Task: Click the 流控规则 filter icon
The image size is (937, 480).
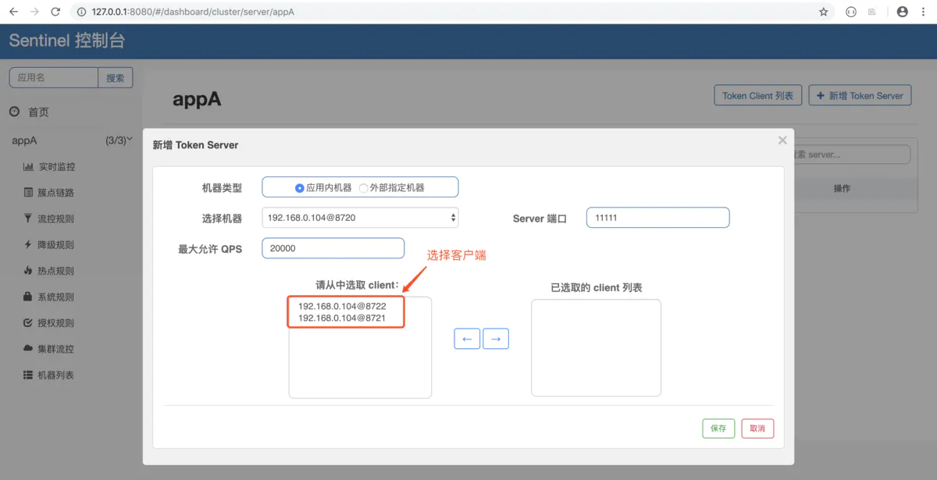Action: pyautogui.click(x=28, y=219)
